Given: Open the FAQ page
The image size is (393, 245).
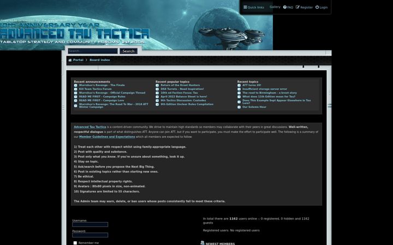Looking at the screenshot, I should point(288,7).
